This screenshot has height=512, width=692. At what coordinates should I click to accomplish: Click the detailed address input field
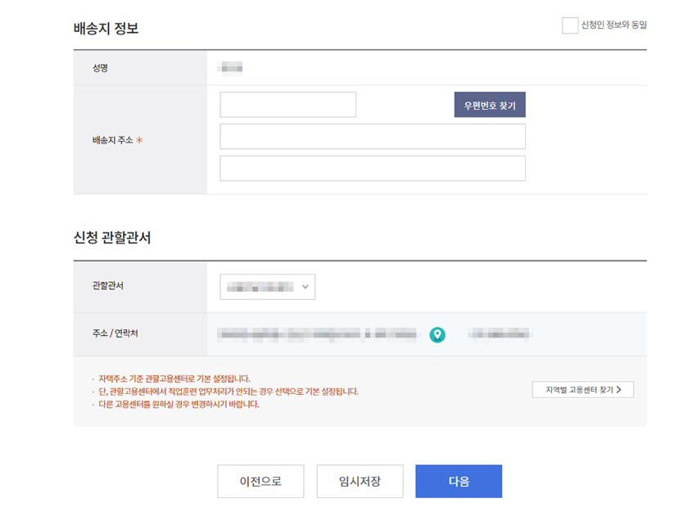click(373, 168)
